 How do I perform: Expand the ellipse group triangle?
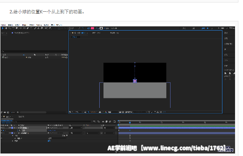tap(15, 138)
